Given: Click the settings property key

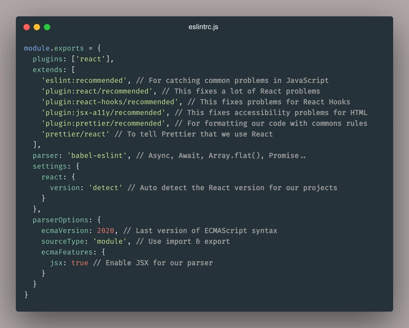Looking at the screenshot, I should (50, 166).
